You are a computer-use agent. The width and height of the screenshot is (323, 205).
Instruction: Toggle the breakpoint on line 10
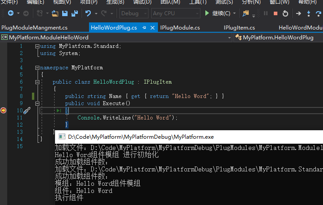point(3,111)
